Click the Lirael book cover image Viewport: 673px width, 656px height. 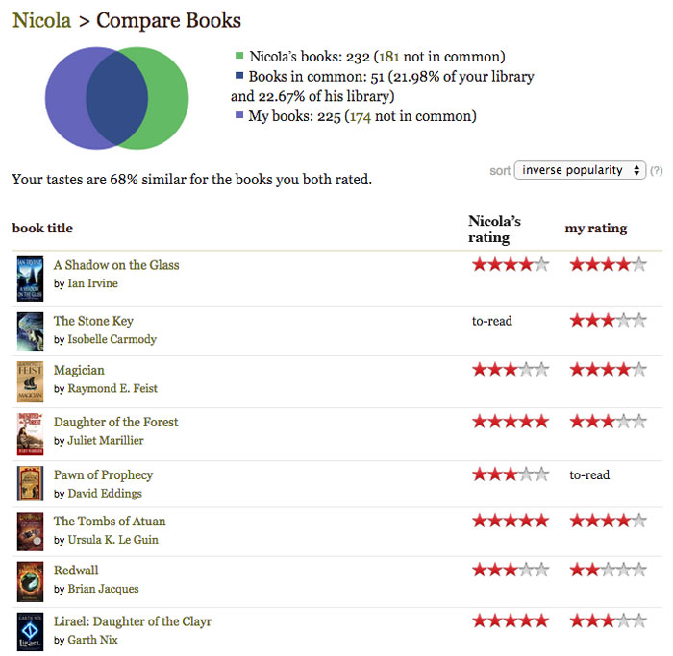pyautogui.click(x=30, y=632)
